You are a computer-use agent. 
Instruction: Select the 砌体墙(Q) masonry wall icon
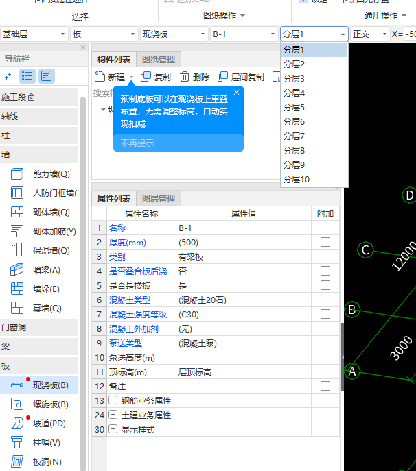point(17,212)
